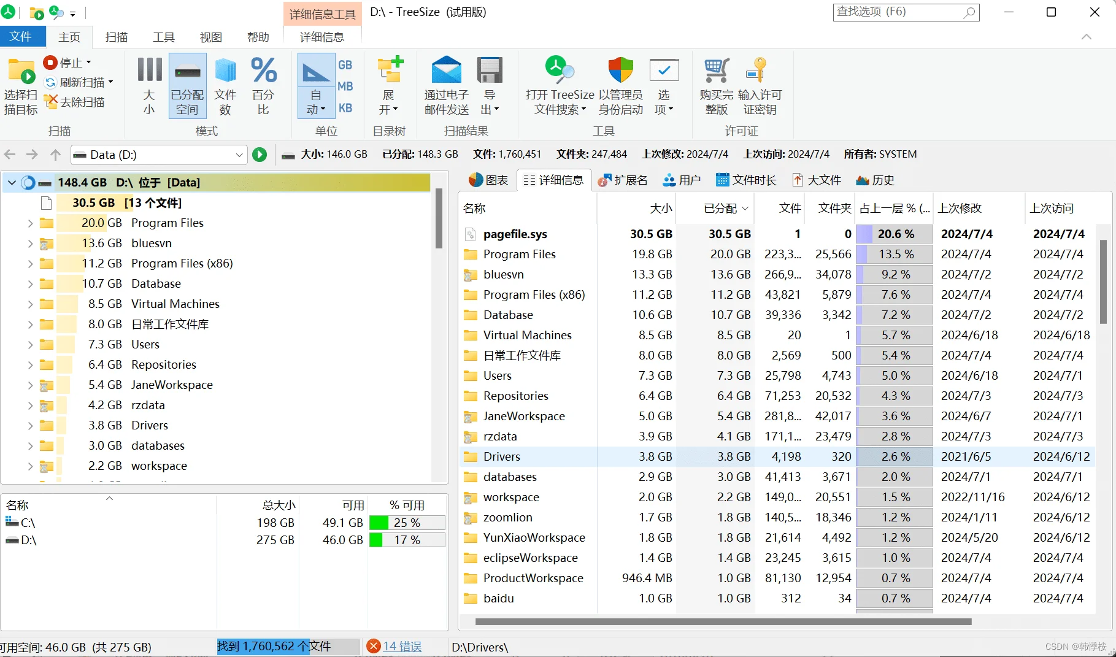The image size is (1116, 657).
Task: Collapse the D:\ root tree node
Action: click(x=12, y=183)
